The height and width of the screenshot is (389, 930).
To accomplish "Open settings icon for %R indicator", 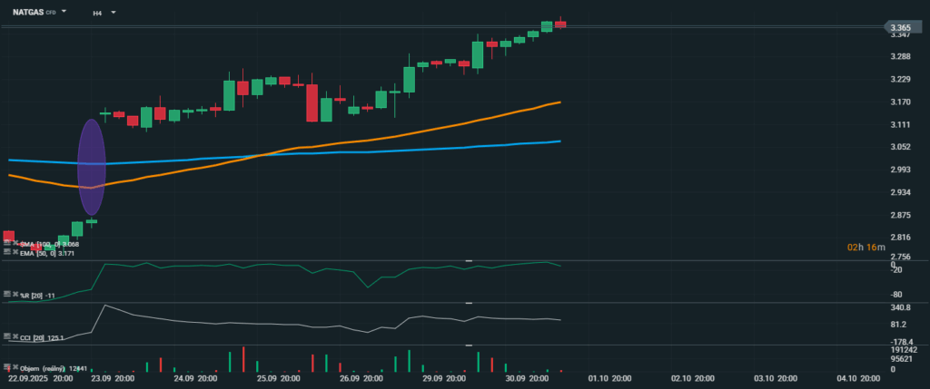I will point(7,295).
